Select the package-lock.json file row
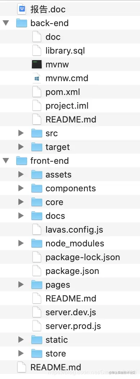Viewport: 140px width, 379px height. click(x=70, y=257)
